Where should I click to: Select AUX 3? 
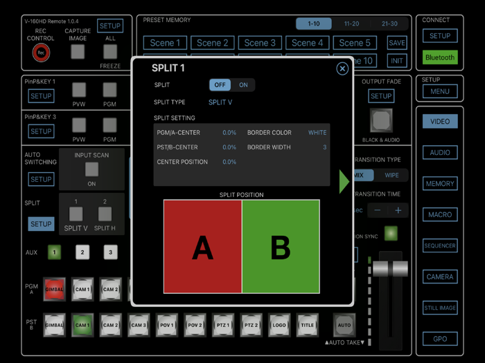click(x=110, y=252)
